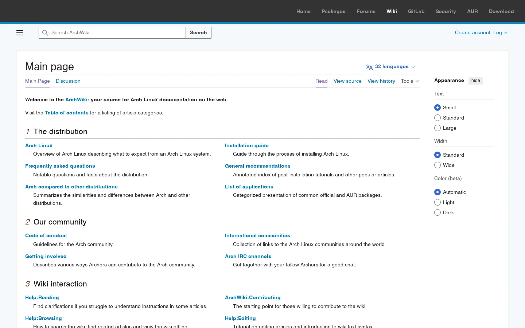
Task: Hide the Appearance panel
Action: (x=475, y=81)
